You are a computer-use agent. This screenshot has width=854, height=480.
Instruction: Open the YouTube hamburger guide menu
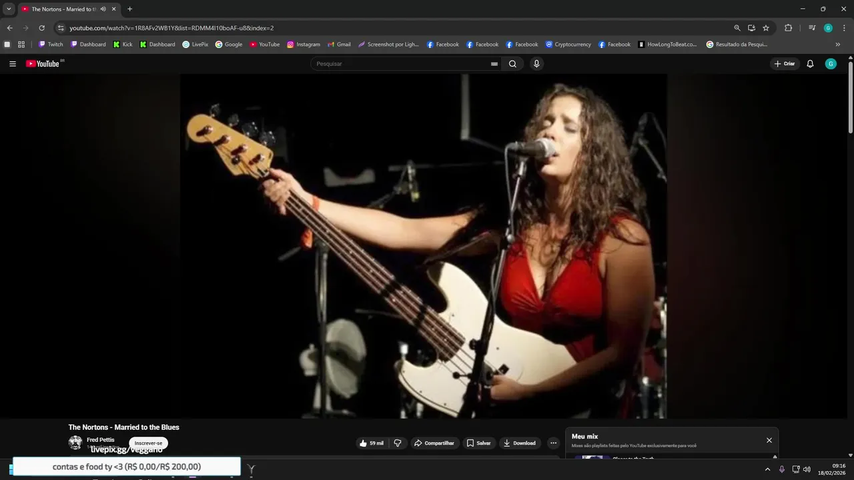point(13,64)
